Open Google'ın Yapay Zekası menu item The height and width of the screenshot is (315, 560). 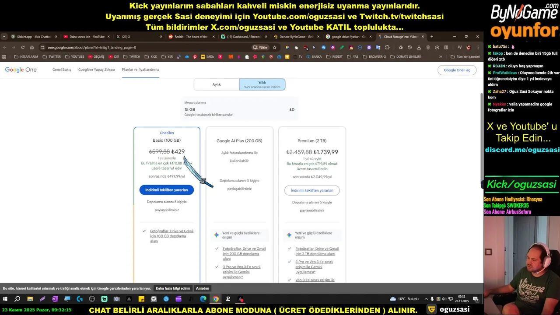coord(96,70)
